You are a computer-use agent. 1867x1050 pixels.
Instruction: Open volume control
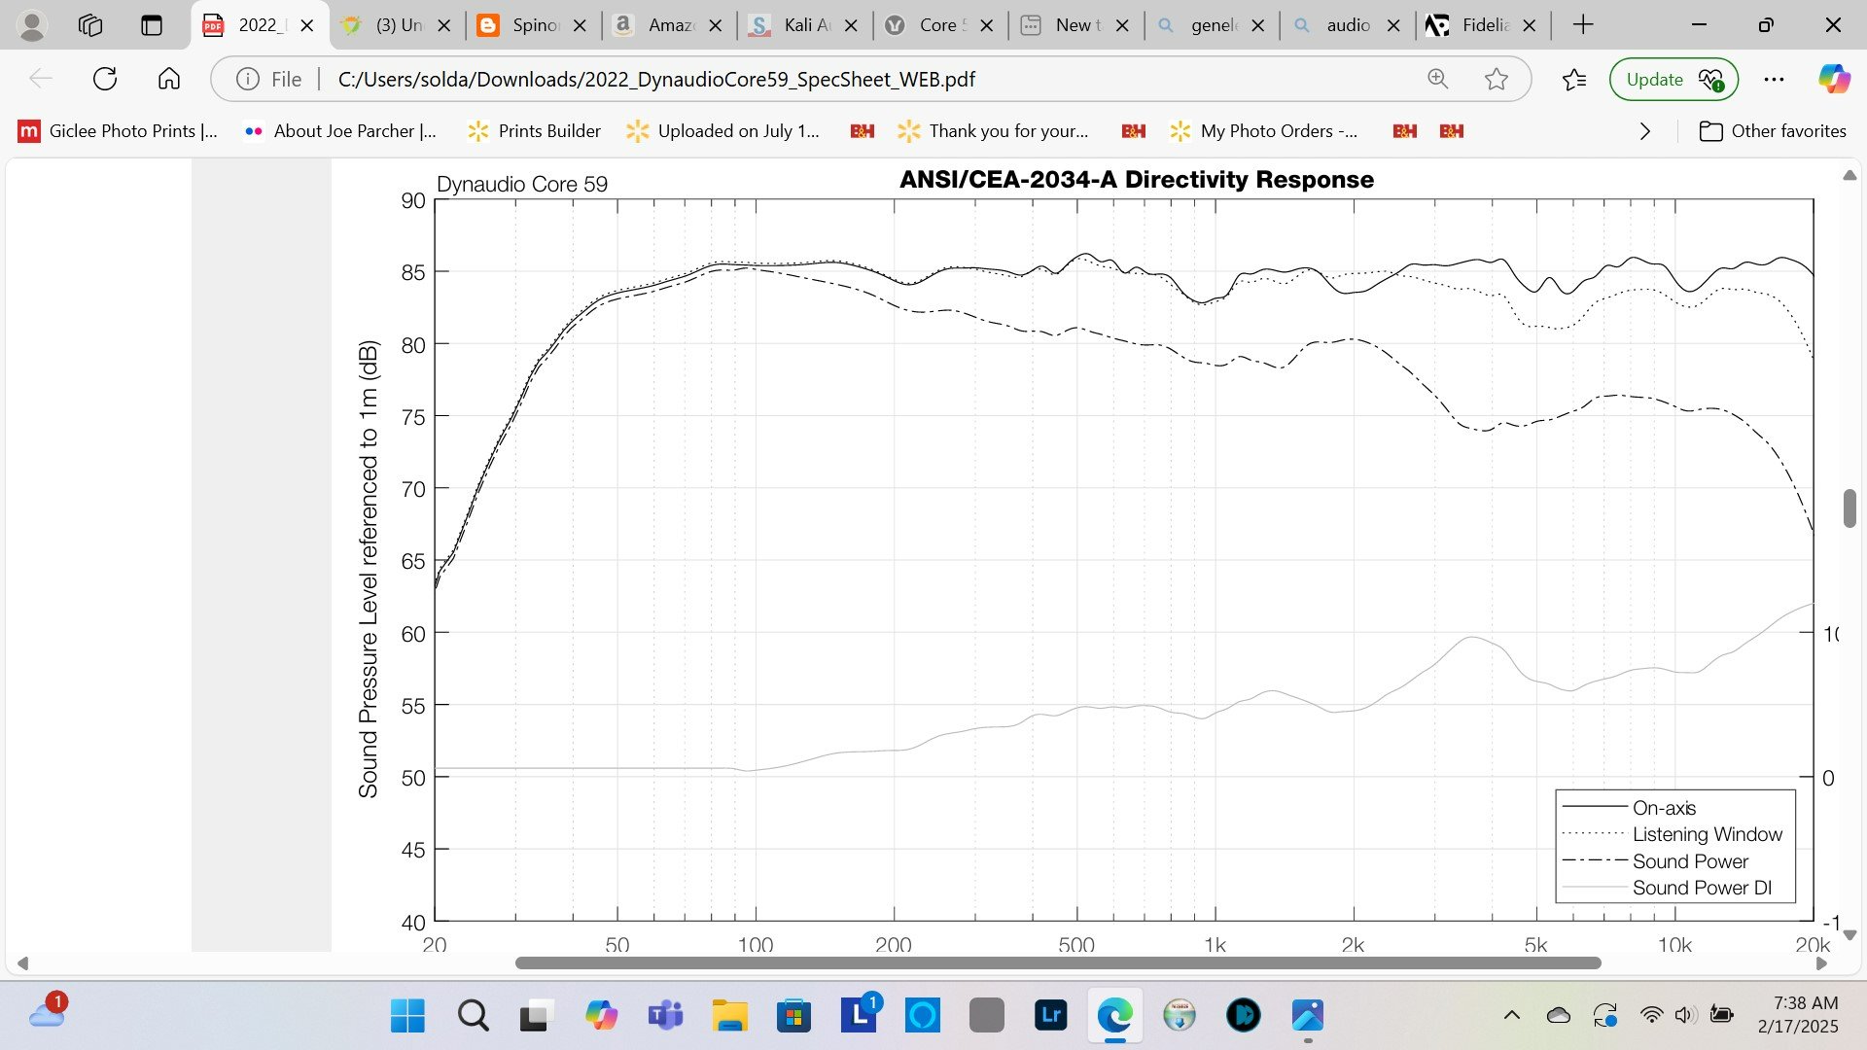[x=1686, y=1015]
